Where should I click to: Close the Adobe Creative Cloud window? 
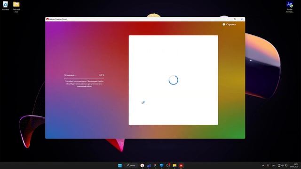[x=241, y=19]
